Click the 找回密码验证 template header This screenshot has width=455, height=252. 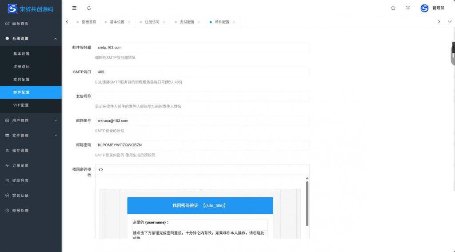point(200,205)
